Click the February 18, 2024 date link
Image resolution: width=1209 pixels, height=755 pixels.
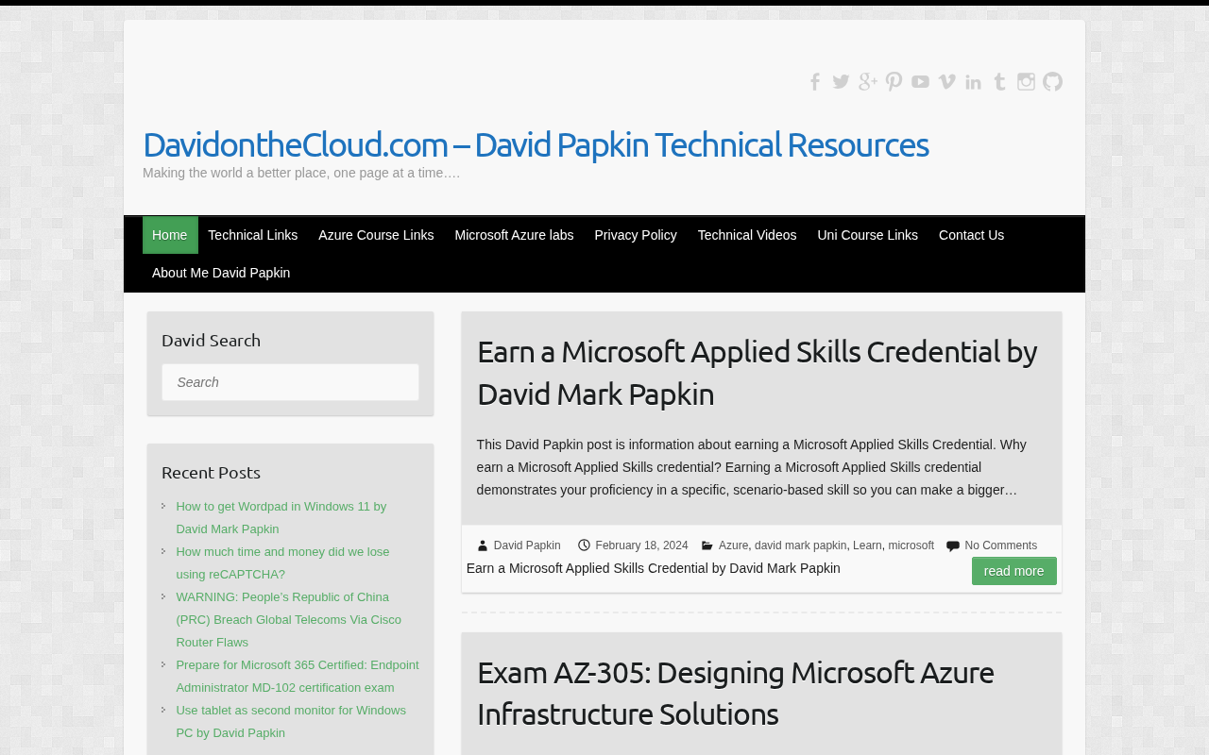point(641,545)
